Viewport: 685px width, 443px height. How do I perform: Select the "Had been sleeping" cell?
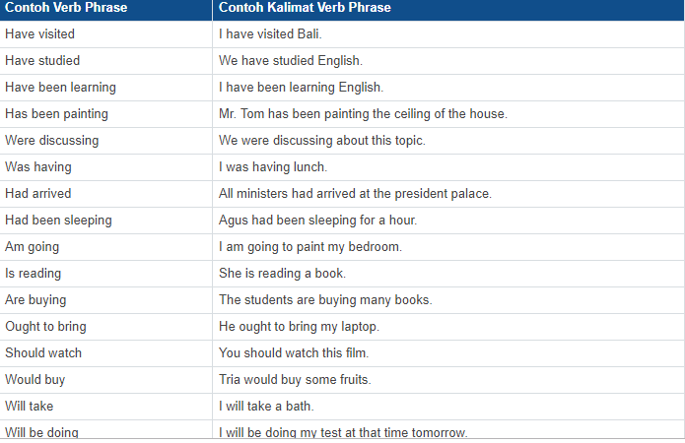pos(58,220)
